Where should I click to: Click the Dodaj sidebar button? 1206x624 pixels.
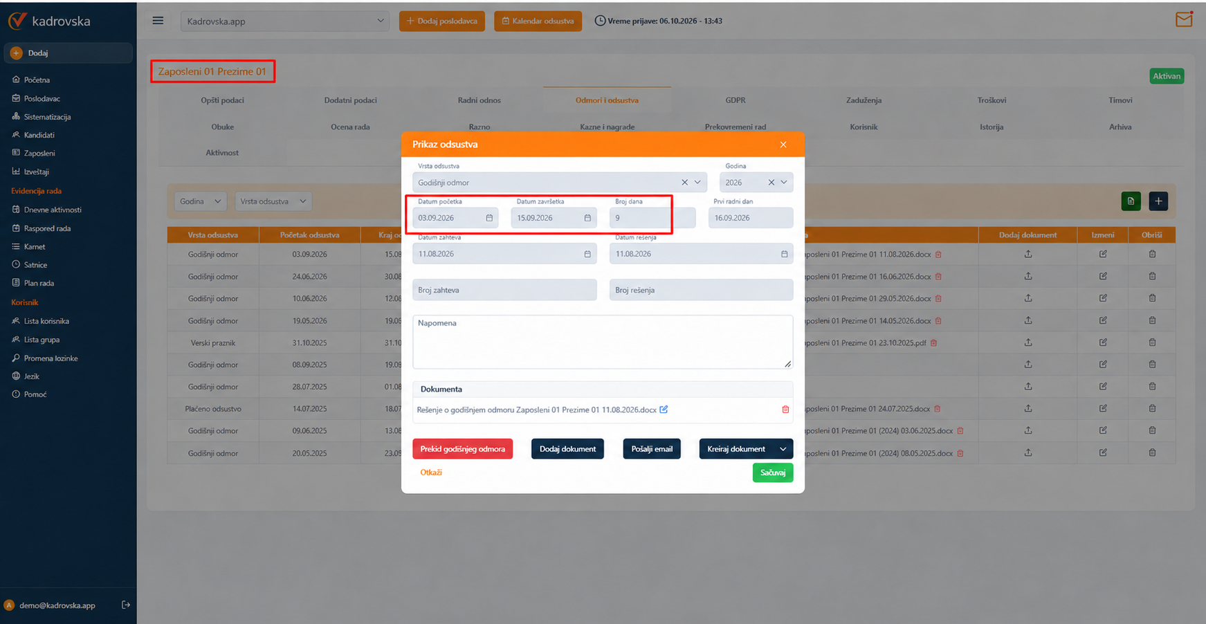point(68,53)
